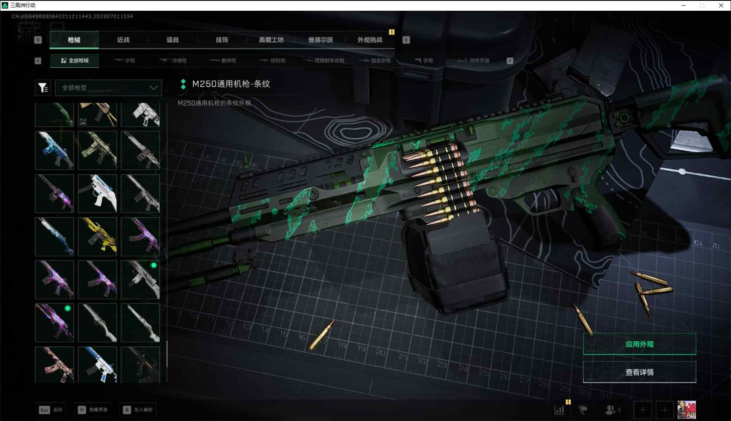Screen dimensions: 731x421
Task: Open the 外观挑战 tab
Action: point(370,40)
